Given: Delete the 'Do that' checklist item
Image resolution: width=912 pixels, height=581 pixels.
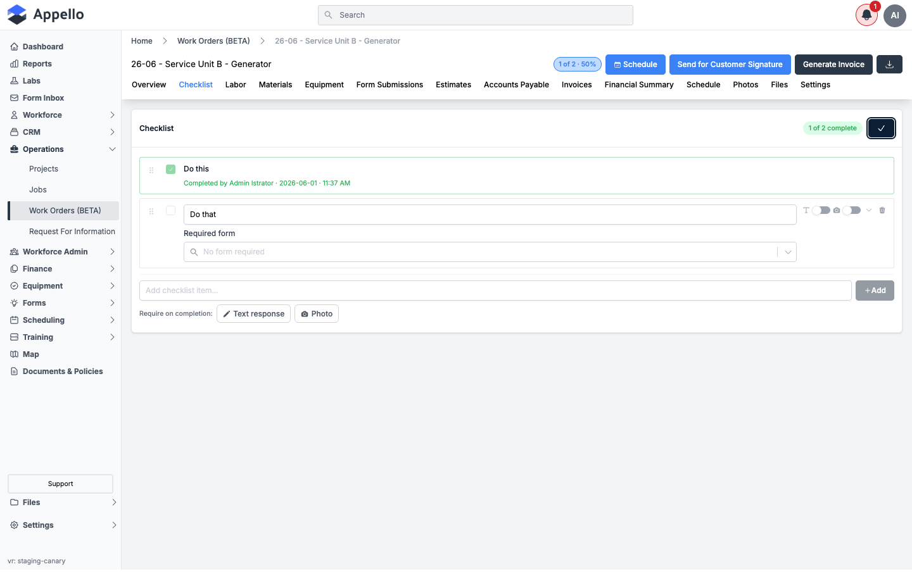Looking at the screenshot, I should tap(882, 210).
